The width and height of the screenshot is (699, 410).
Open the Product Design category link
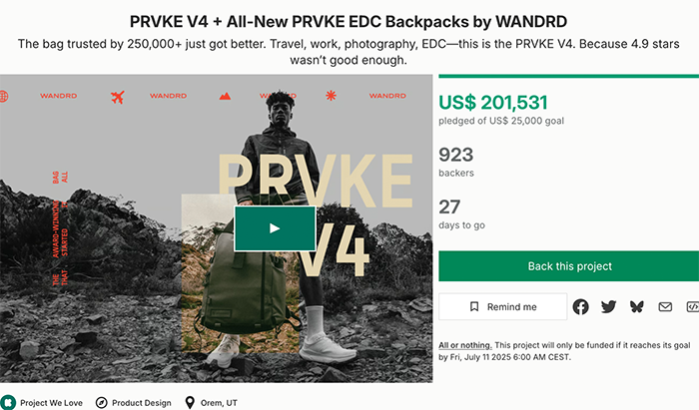(142, 403)
